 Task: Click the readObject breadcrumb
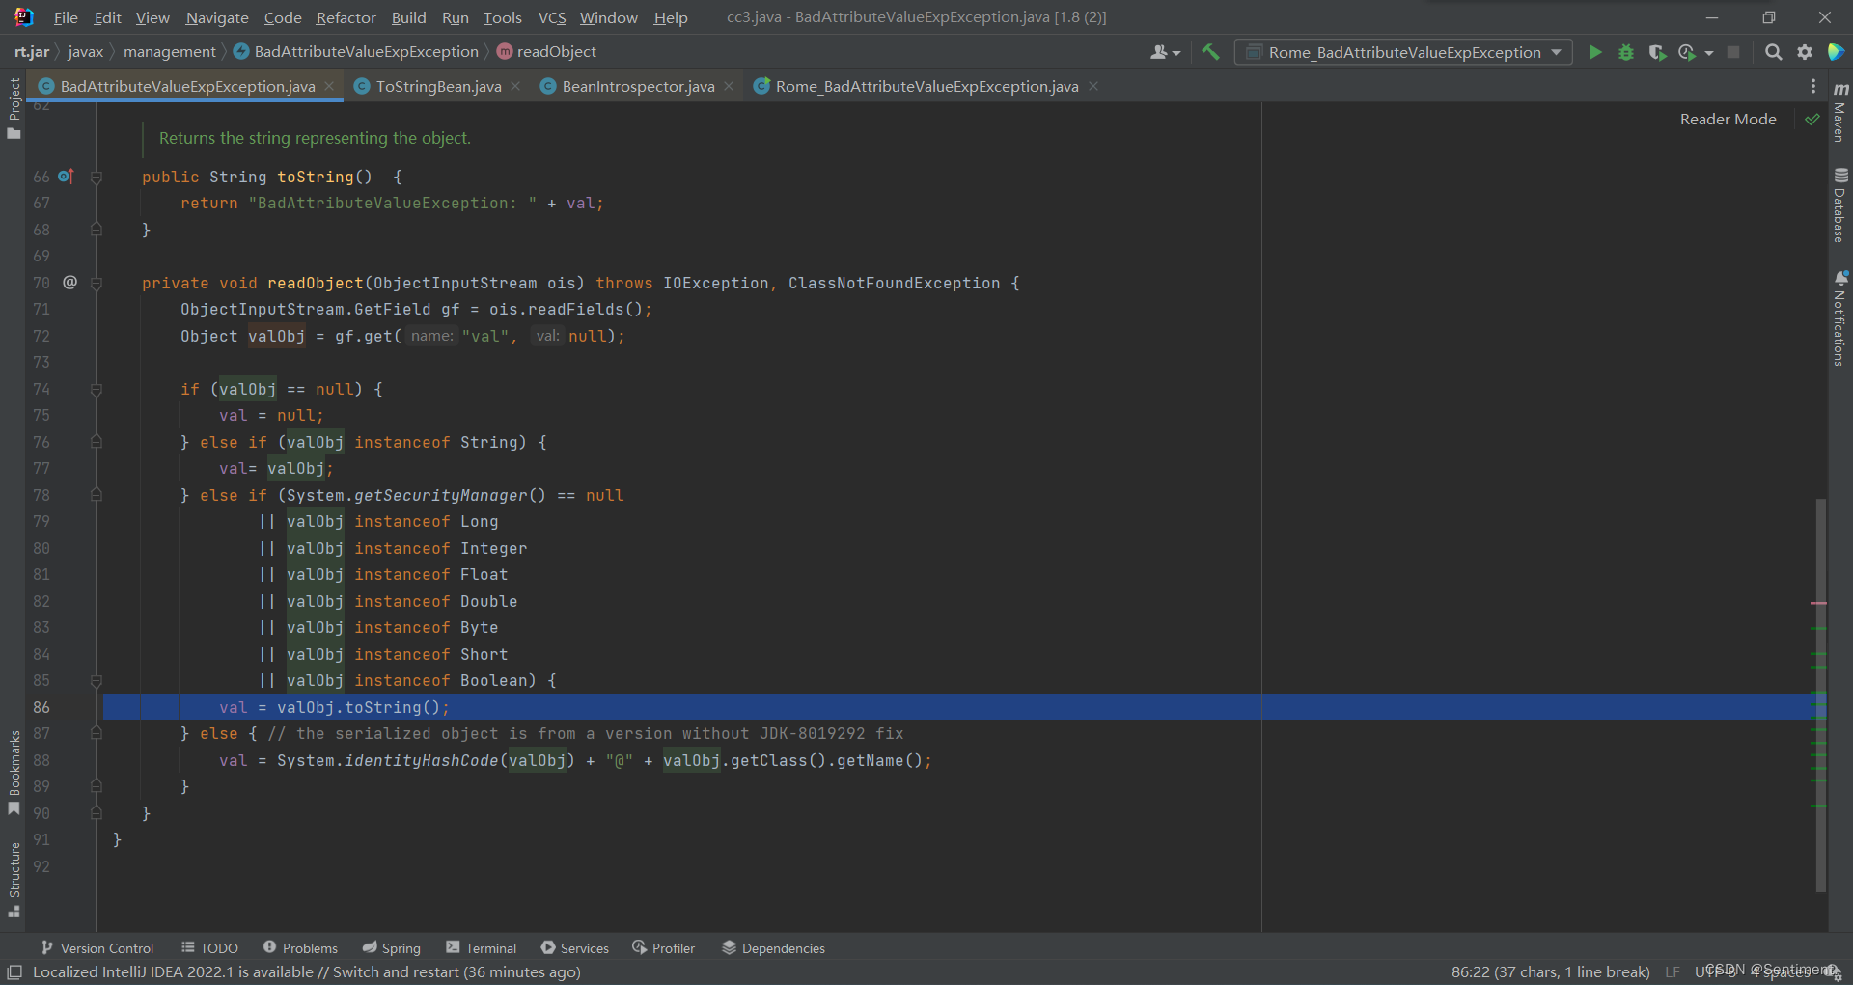point(546,52)
